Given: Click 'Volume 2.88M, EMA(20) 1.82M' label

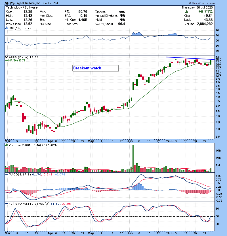Looking at the screenshot, I should (x=33, y=145).
